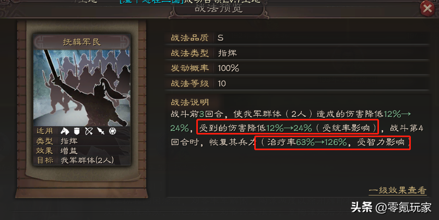
Task: Select the 发动概率 100% row
Action: click(x=298, y=68)
